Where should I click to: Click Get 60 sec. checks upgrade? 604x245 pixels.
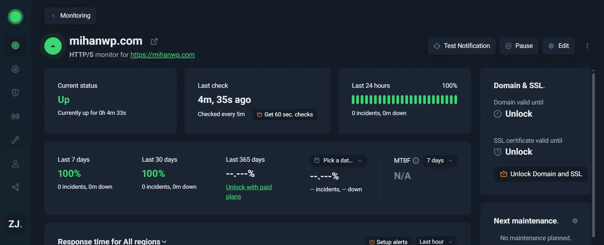[285, 114]
